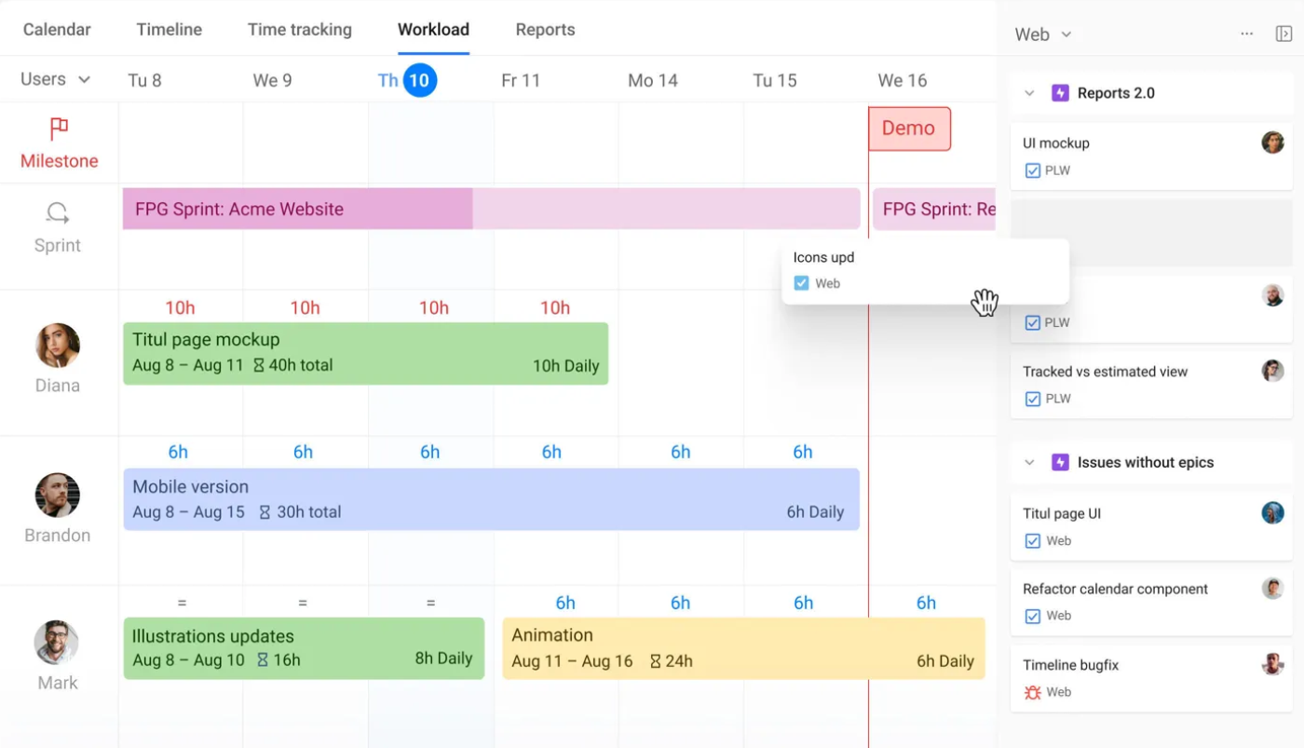This screenshot has height=748, width=1304.
Task: Toggle checkbox on Tracked vs estimated view
Action: (1032, 399)
